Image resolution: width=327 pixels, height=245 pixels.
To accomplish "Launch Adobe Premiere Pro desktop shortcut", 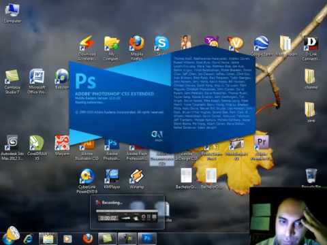I will (262, 148).
